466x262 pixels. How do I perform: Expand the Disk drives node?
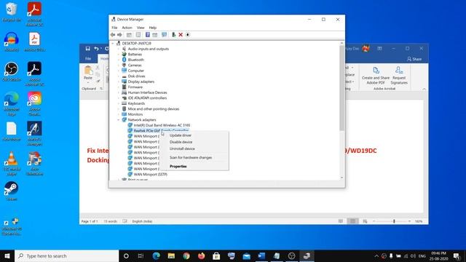pos(119,76)
